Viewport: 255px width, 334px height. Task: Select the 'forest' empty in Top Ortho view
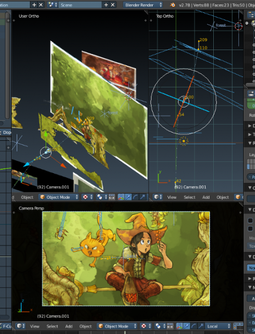click(212, 26)
